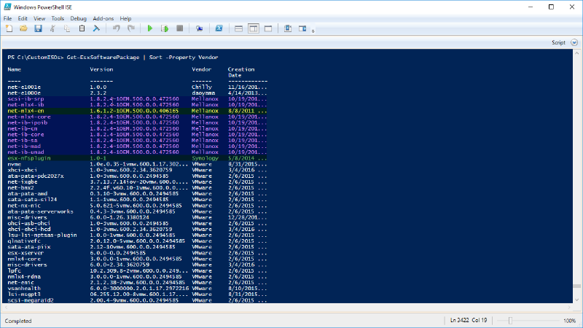
Task: Click the lsu-lsi-mptsas-plugin package name
Action: 42,235
